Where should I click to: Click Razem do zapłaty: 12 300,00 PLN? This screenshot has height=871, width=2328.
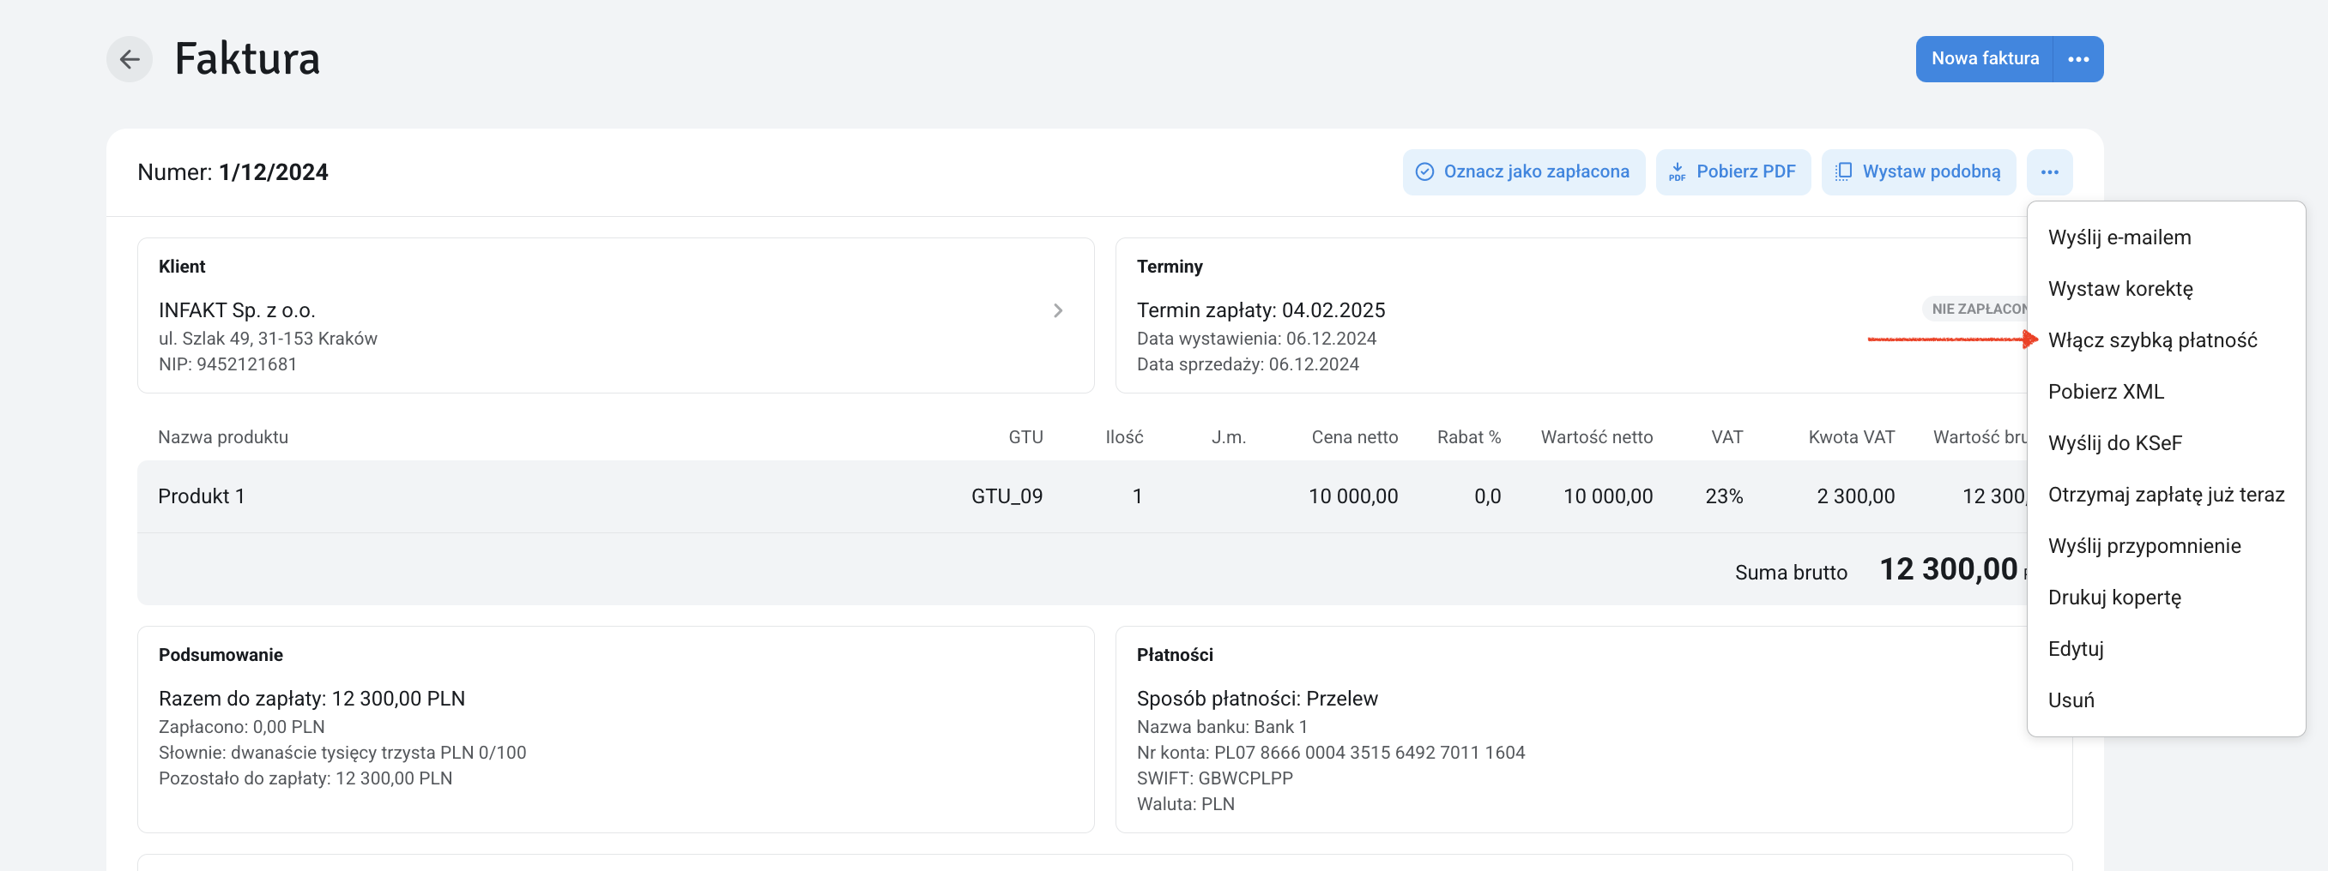(x=311, y=699)
